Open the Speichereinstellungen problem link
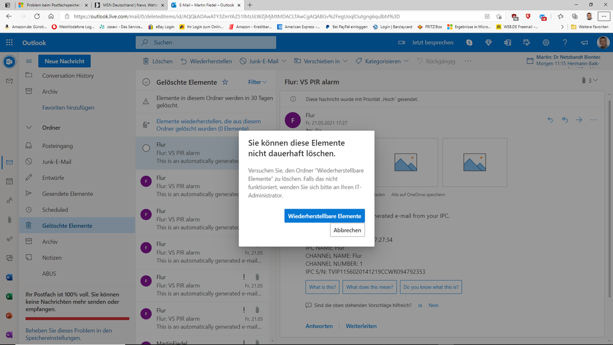The width and height of the screenshot is (613, 345). (x=69, y=334)
